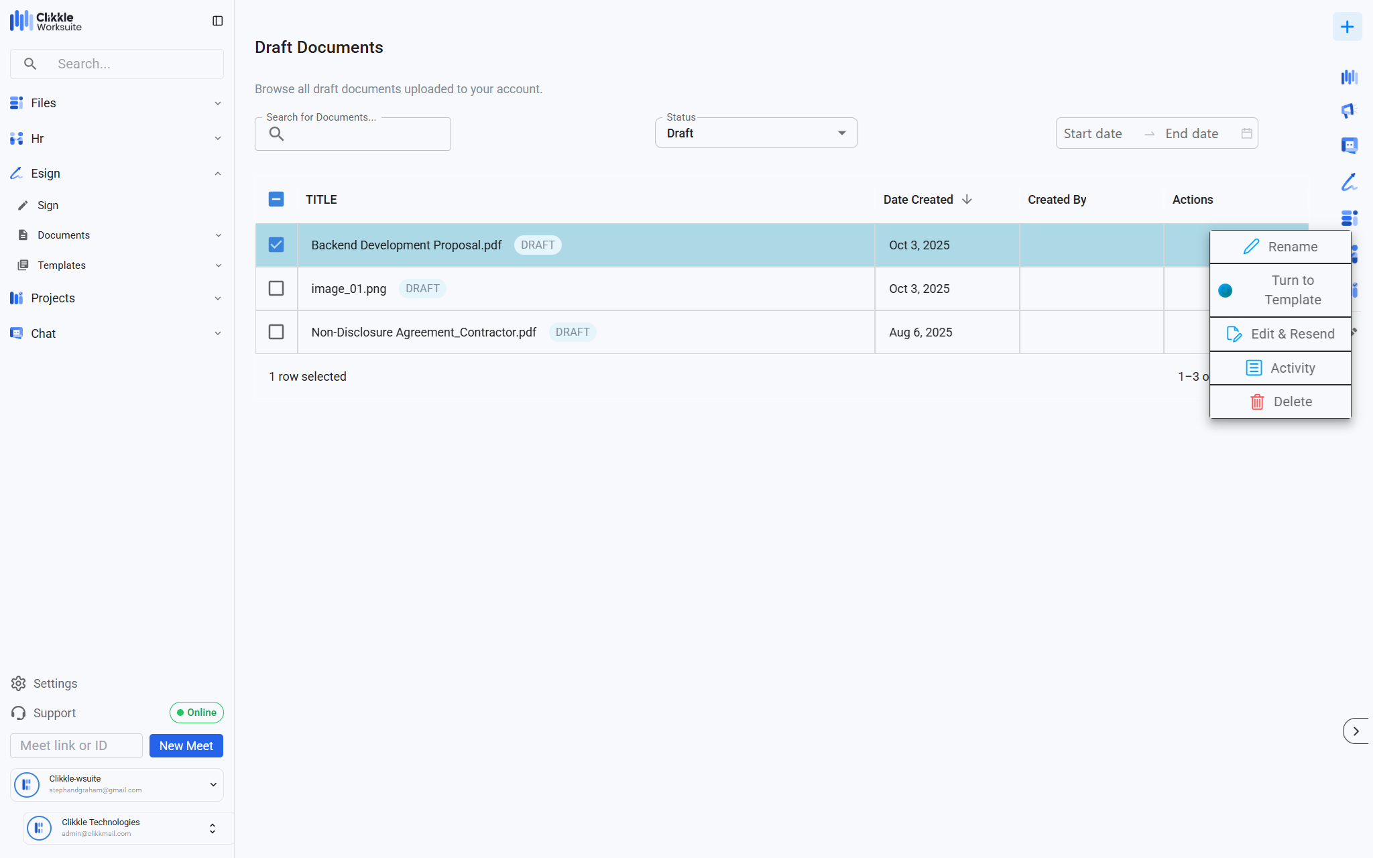Open the megaphone campaigns icon in right rail
This screenshot has height=858, width=1373.
coord(1348,111)
